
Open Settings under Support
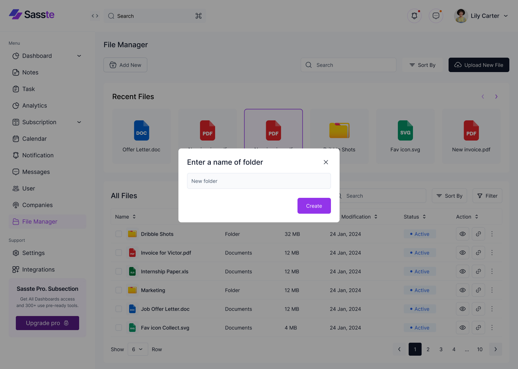pos(47,253)
